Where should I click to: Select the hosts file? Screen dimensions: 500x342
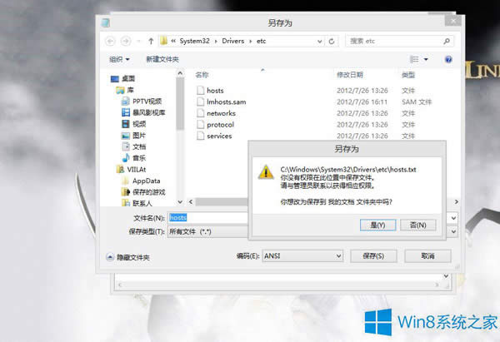(x=211, y=91)
